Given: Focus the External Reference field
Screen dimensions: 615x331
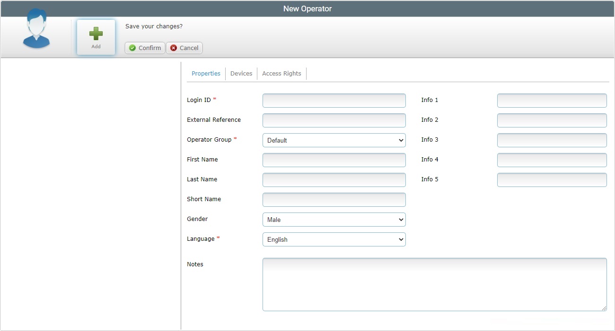Looking at the screenshot, I should (x=334, y=120).
